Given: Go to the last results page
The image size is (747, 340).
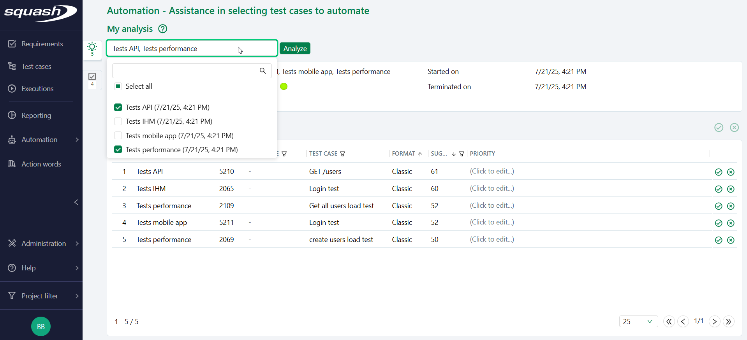Looking at the screenshot, I should (728, 321).
